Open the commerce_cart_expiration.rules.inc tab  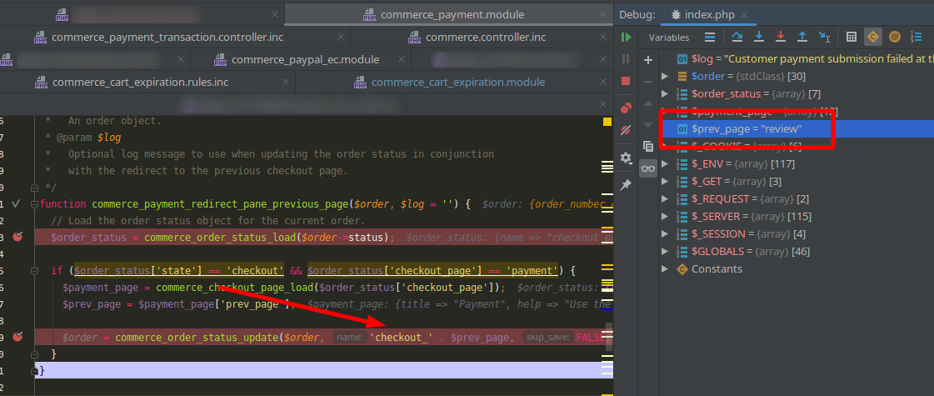click(x=139, y=83)
